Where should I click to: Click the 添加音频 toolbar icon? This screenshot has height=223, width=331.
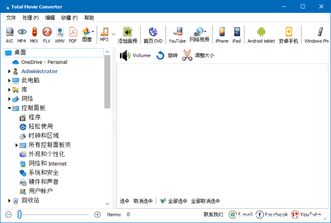point(128,35)
